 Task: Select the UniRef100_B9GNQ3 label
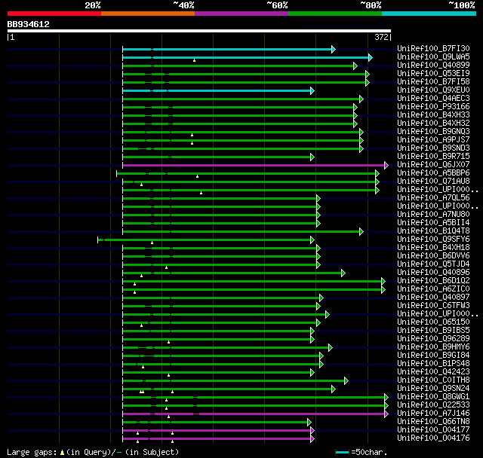coord(433,132)
